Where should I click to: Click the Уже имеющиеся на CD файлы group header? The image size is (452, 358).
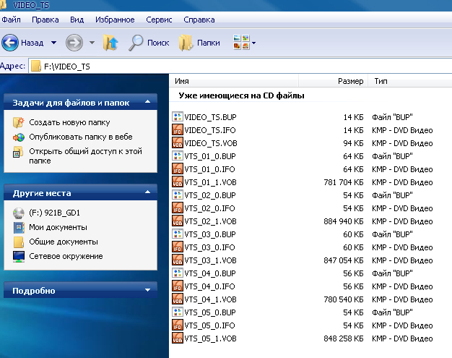pos(242,95)
